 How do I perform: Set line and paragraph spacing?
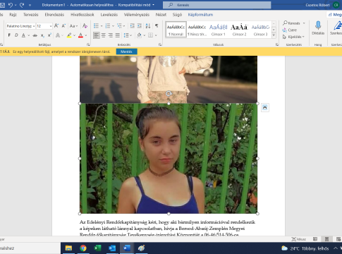click(x=126, y=35)
